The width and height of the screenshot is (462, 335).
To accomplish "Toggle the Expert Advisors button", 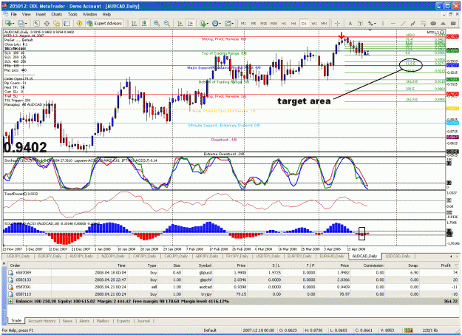I will point(104,24).
